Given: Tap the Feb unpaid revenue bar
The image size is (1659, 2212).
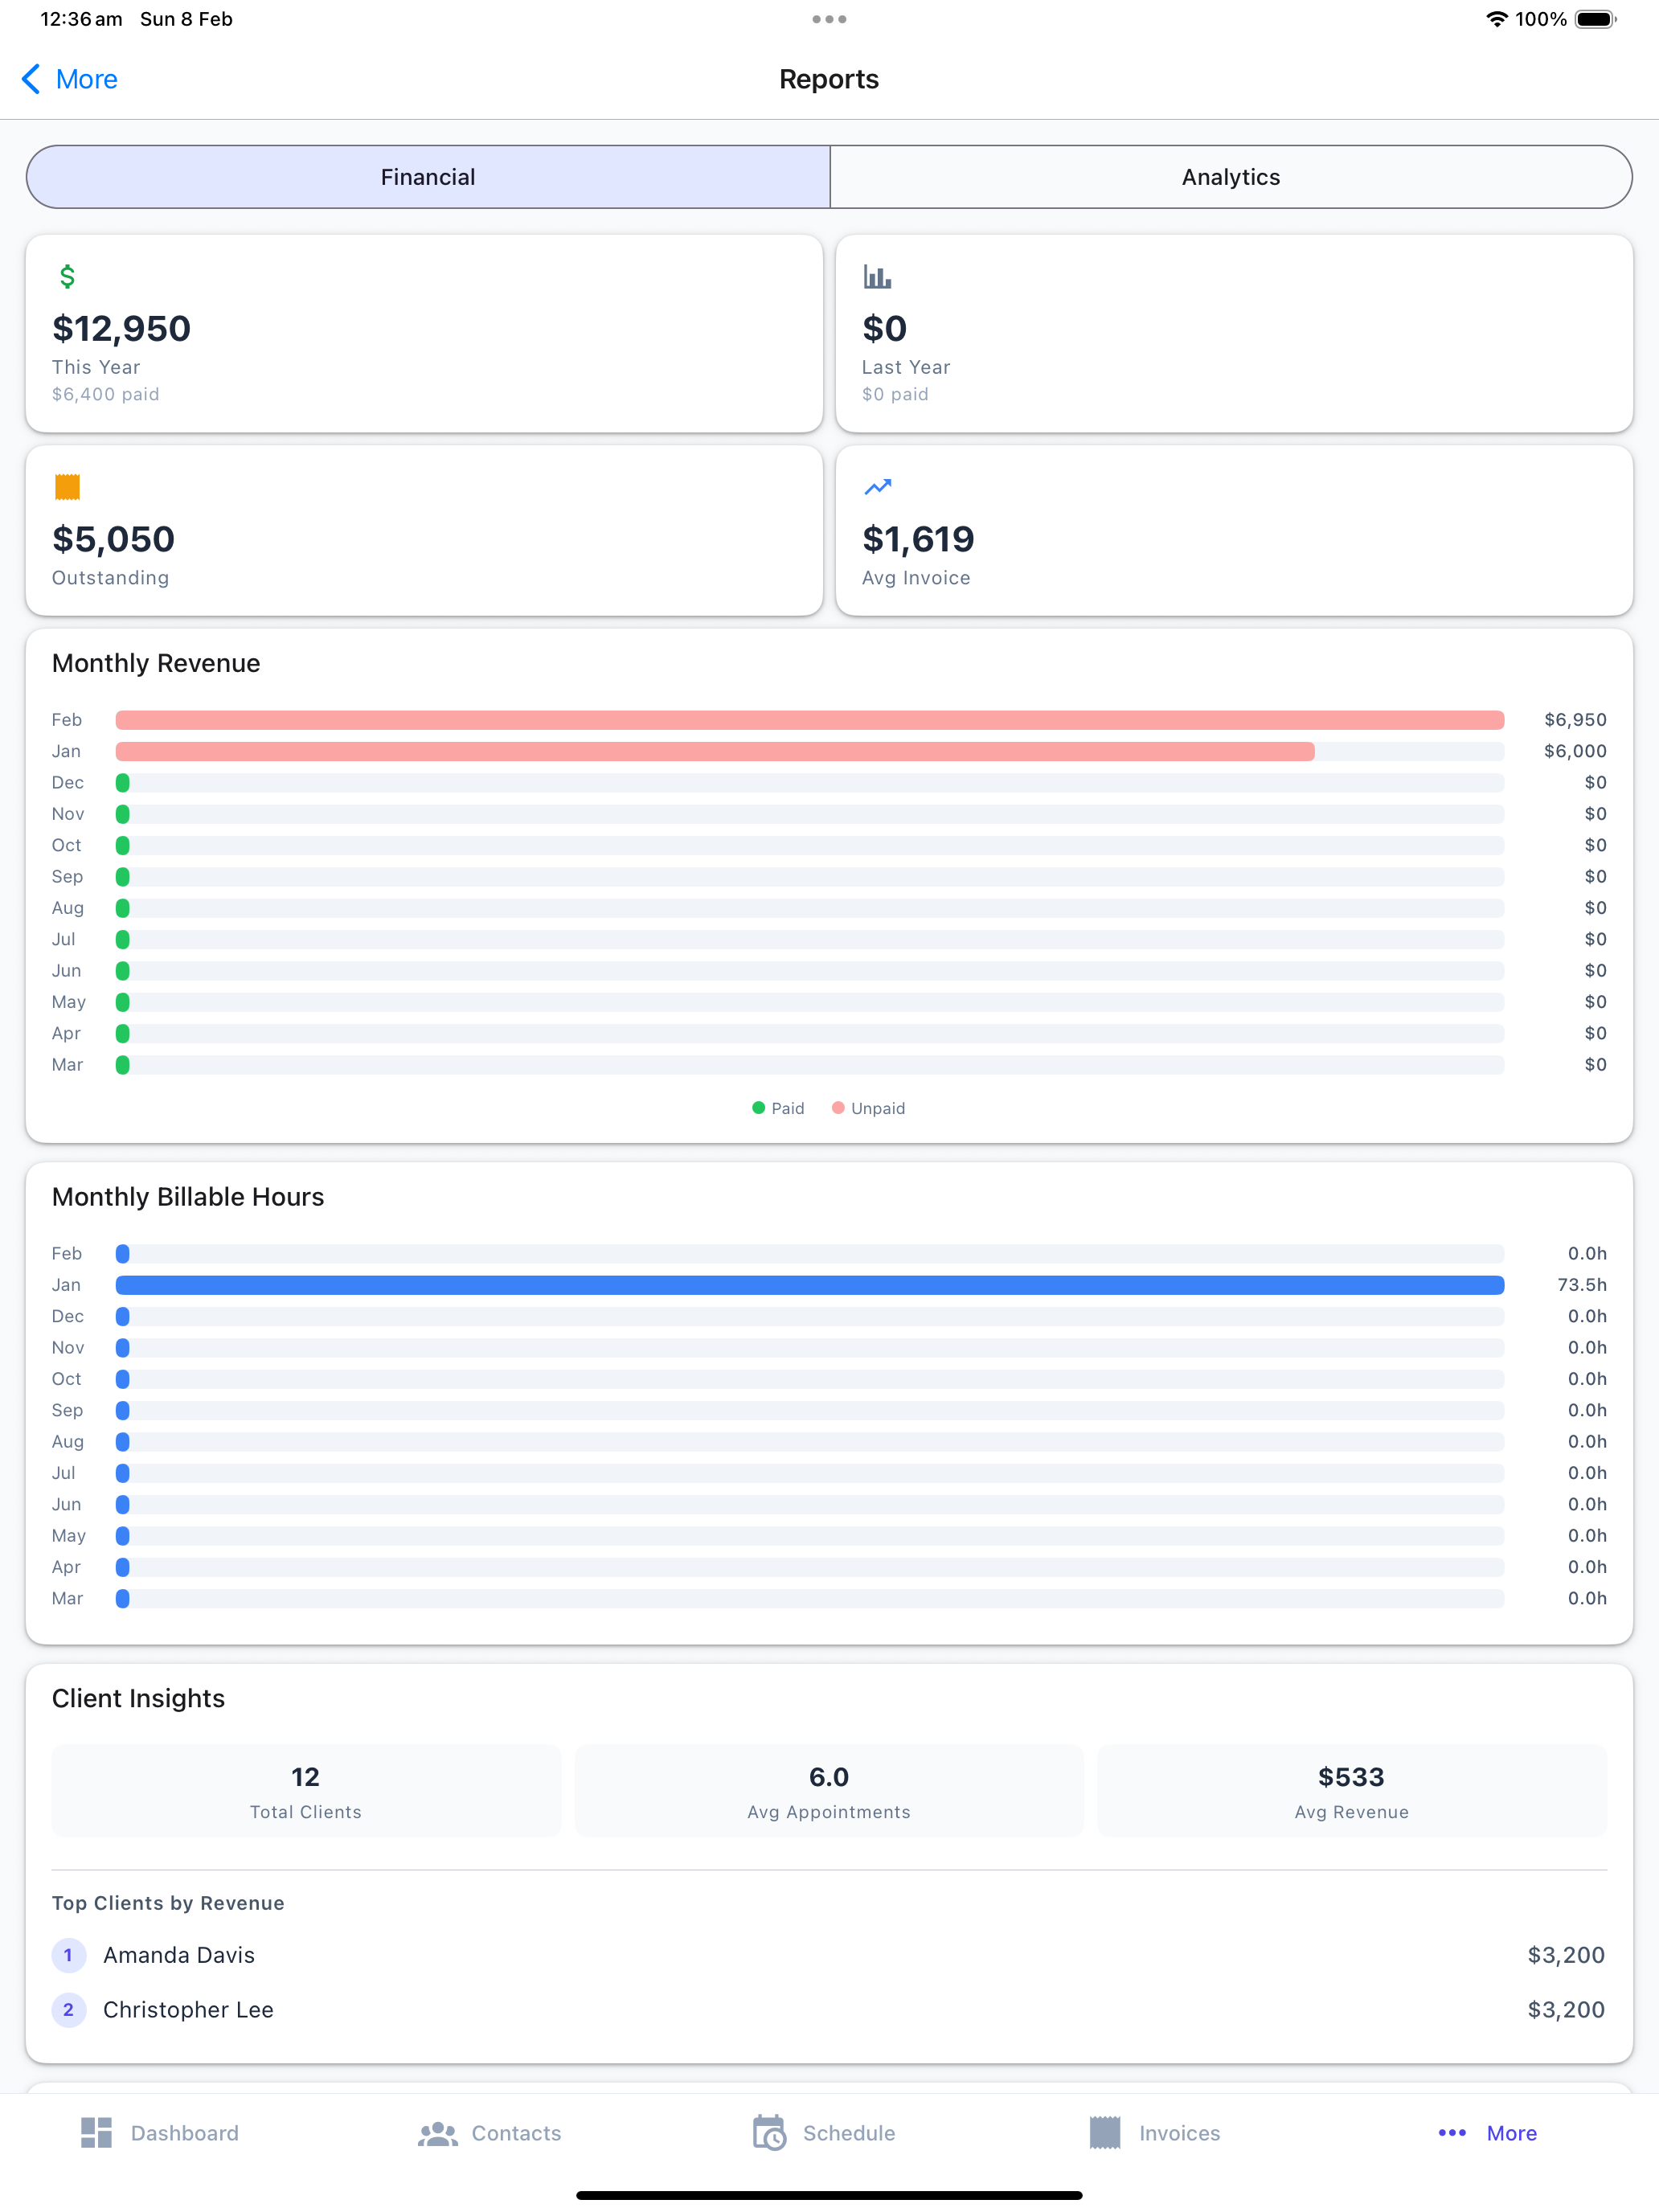Looking at the screenshot, I should click(x=810, y=720).
